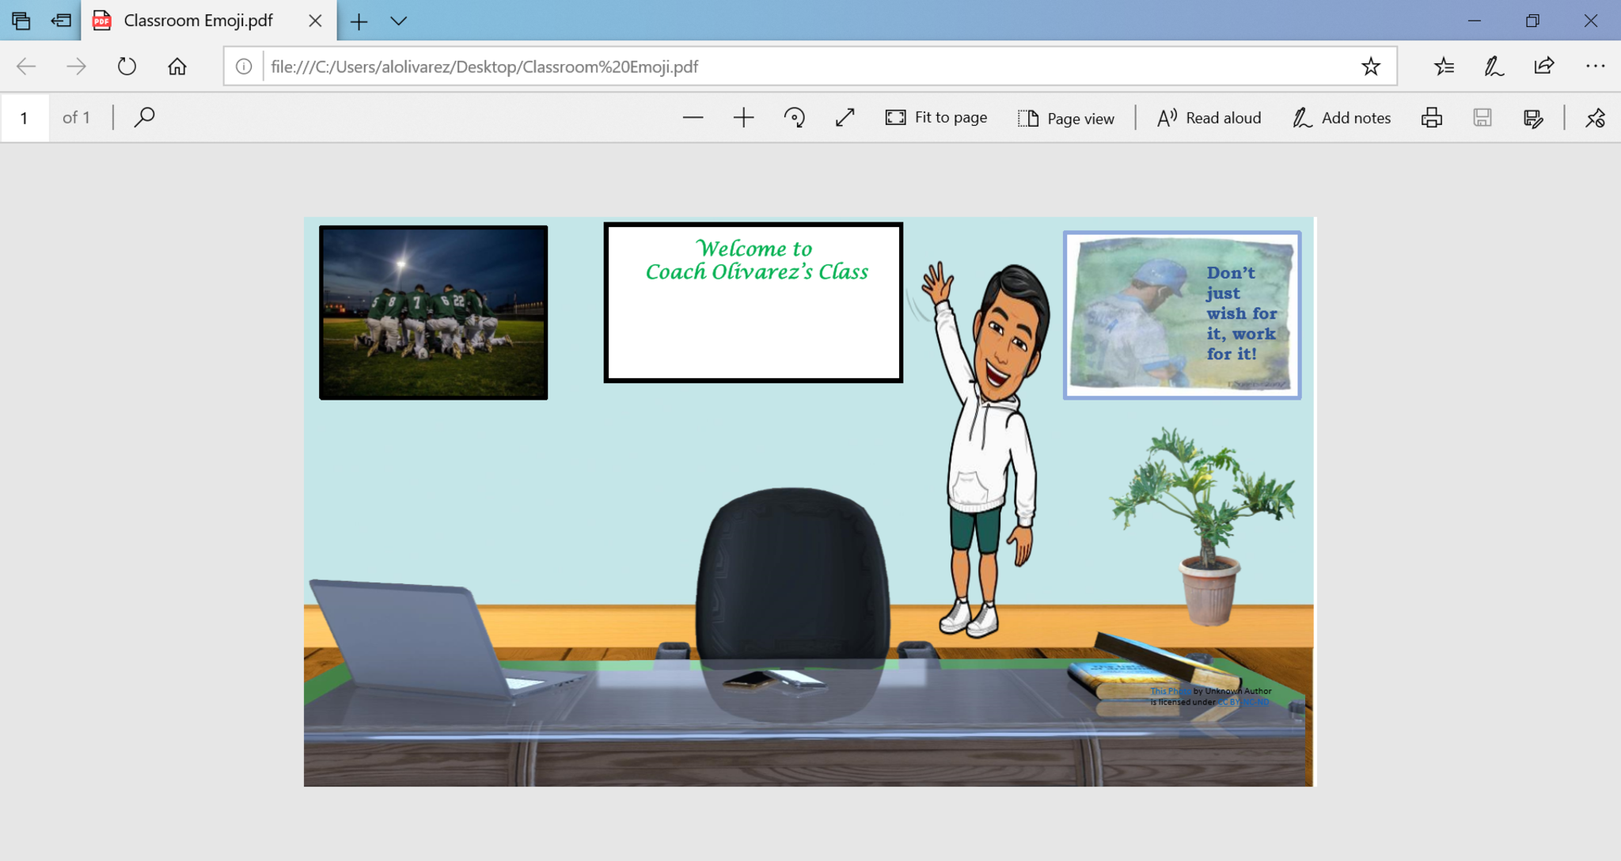This screenshot has height=861, width=1621.
Task: Print the PDF document
Action: [x=1431, y=118]
